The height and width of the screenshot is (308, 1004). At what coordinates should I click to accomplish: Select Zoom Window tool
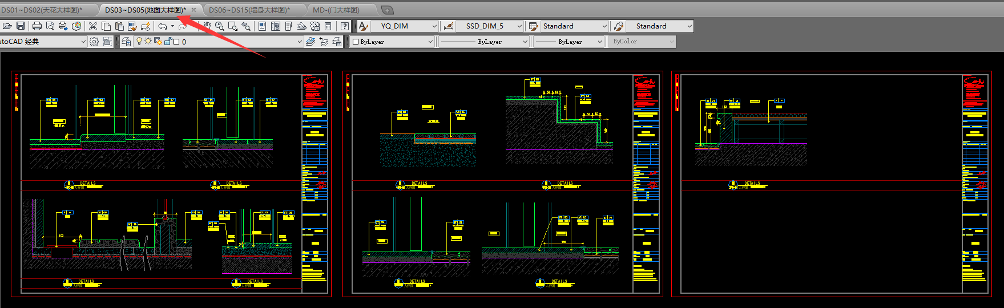pos(233,26)
